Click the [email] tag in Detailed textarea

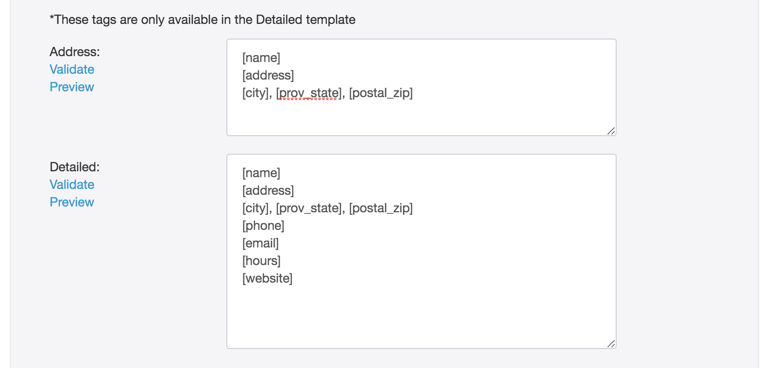point(260,244)
